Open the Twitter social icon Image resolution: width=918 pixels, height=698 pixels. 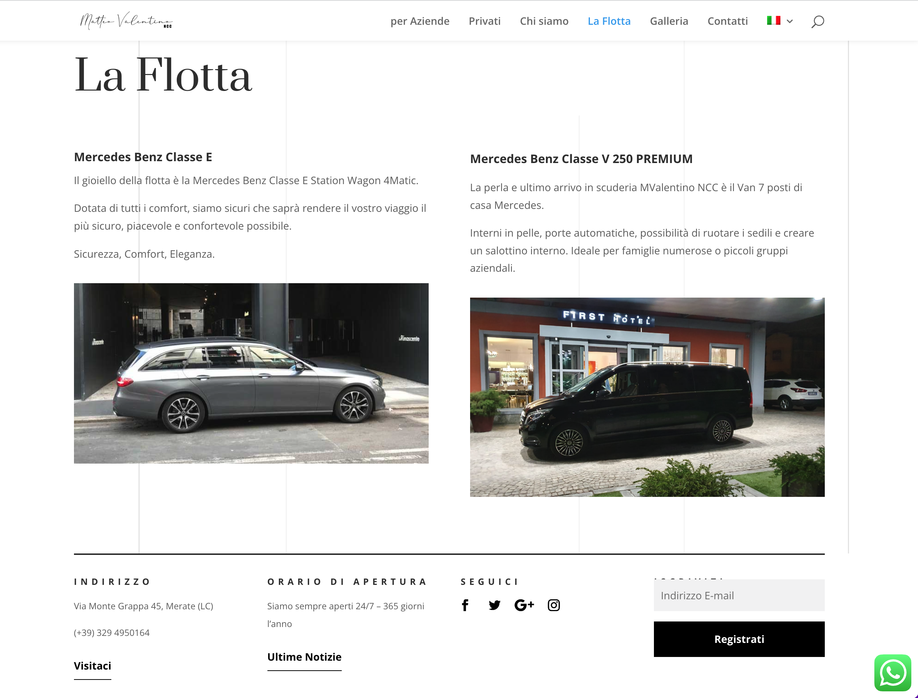(495, 605)
